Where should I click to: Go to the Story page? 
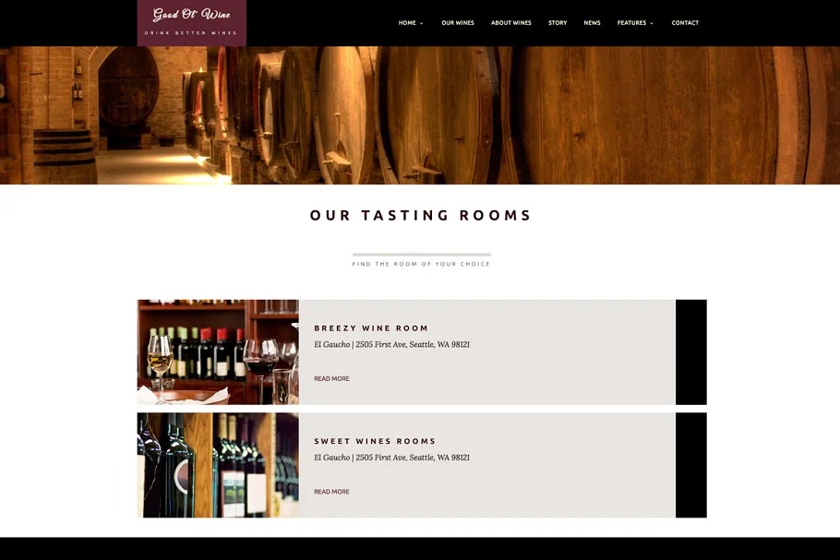(x=558, y=22)
